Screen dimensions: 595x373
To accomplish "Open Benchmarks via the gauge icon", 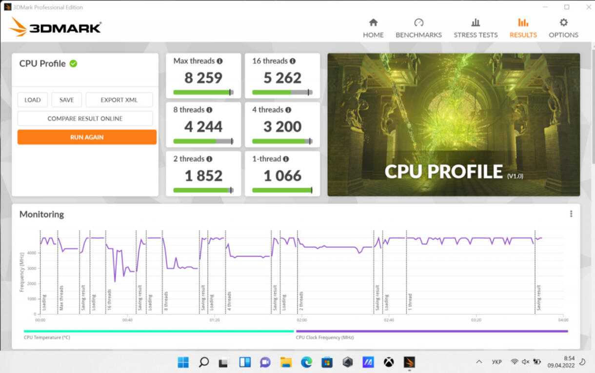I will click(418, 23).
